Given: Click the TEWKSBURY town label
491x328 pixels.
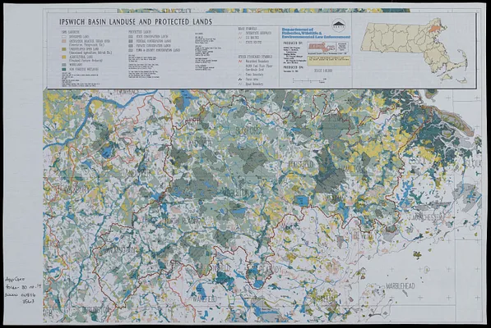Looking at the screenshot, I should (x=72, y=189).
